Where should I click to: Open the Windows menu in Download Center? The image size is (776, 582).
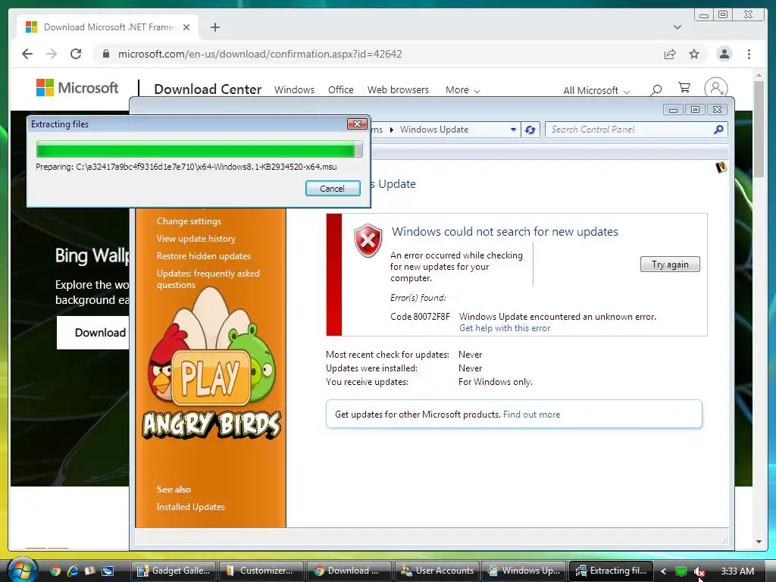[295, 90]
